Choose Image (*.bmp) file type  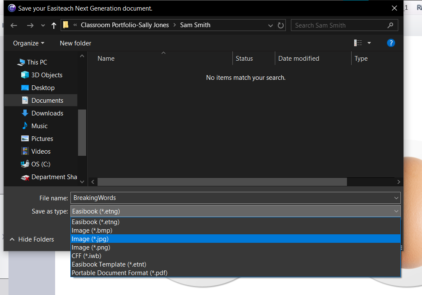click(x=235, y=230)
